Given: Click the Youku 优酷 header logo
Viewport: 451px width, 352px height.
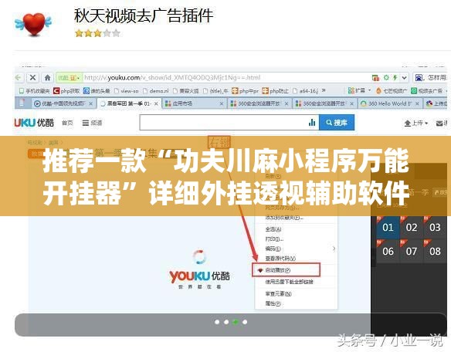Looking at the screenshot, I should tap(34, 123).
